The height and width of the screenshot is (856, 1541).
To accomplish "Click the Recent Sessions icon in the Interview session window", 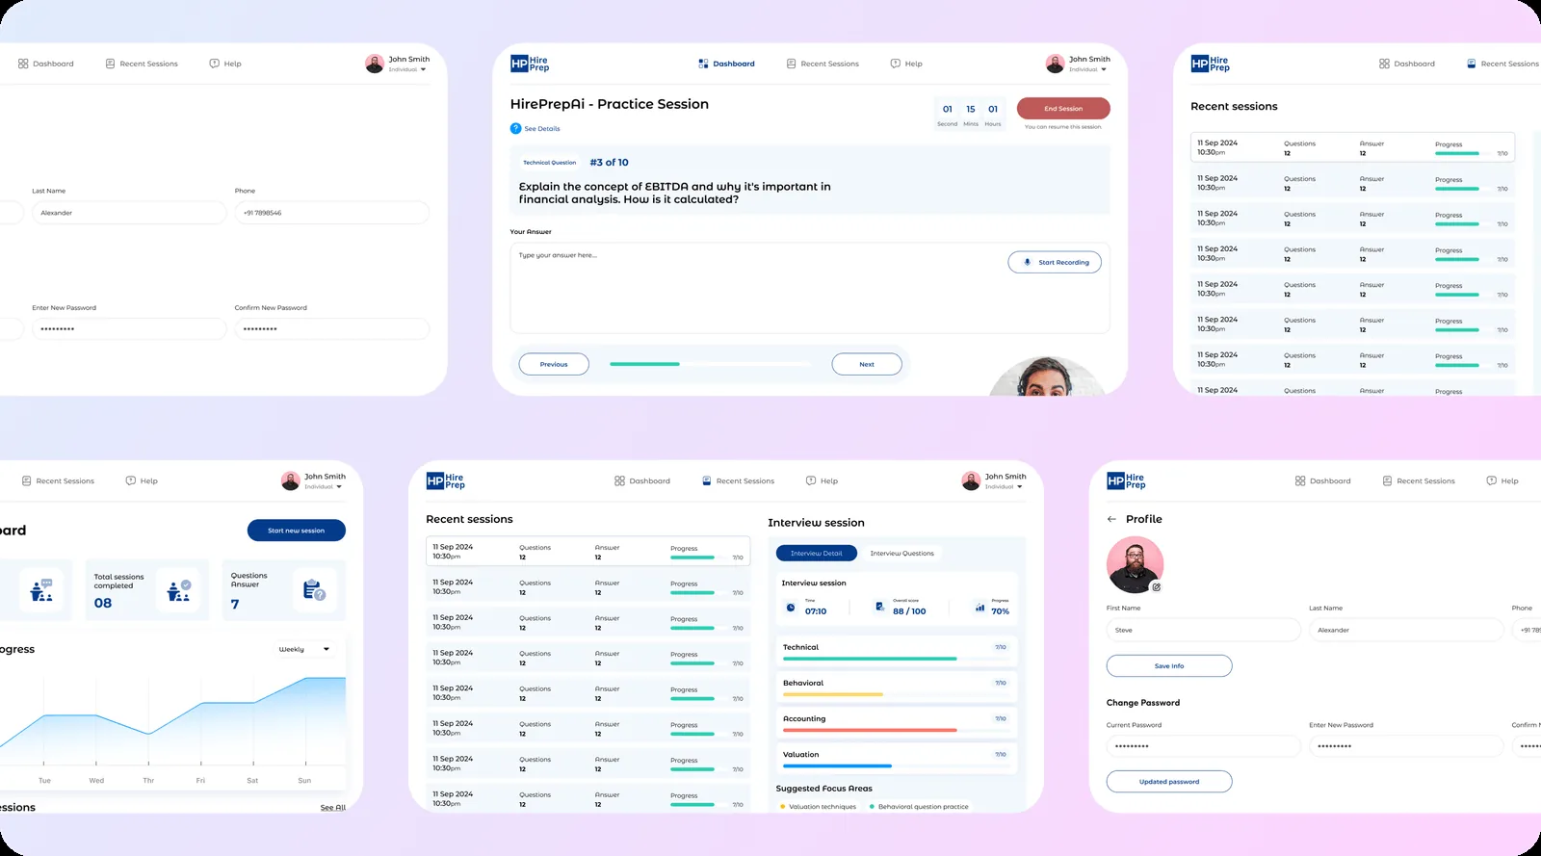I will tap(707, 480).
